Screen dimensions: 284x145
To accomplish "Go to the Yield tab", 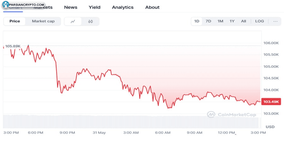I will pos(95,7).
